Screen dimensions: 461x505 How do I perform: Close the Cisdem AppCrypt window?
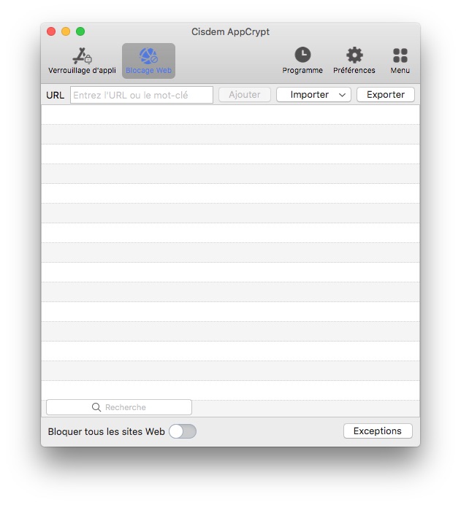coord(51,31)
